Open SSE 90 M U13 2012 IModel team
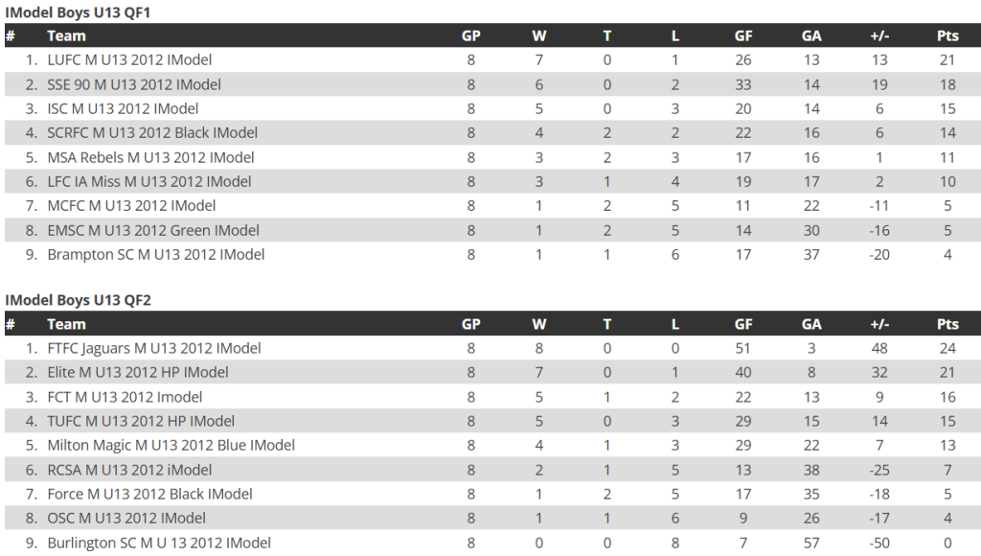This screenshot has height=556, width=981. click(134, 84)
